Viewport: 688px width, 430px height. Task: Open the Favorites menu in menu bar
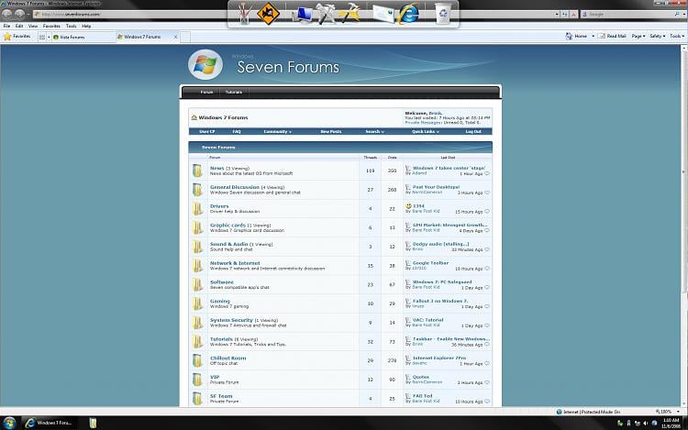point(51,26)
